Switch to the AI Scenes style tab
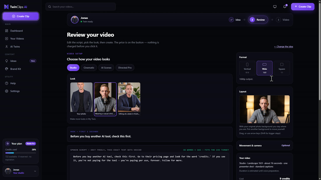This screenshot has width=321, height=180. click(106, 68)
